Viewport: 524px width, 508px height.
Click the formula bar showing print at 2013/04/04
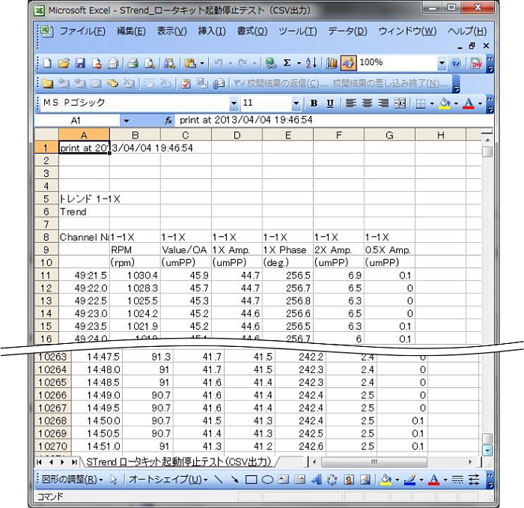pos(334,121)
